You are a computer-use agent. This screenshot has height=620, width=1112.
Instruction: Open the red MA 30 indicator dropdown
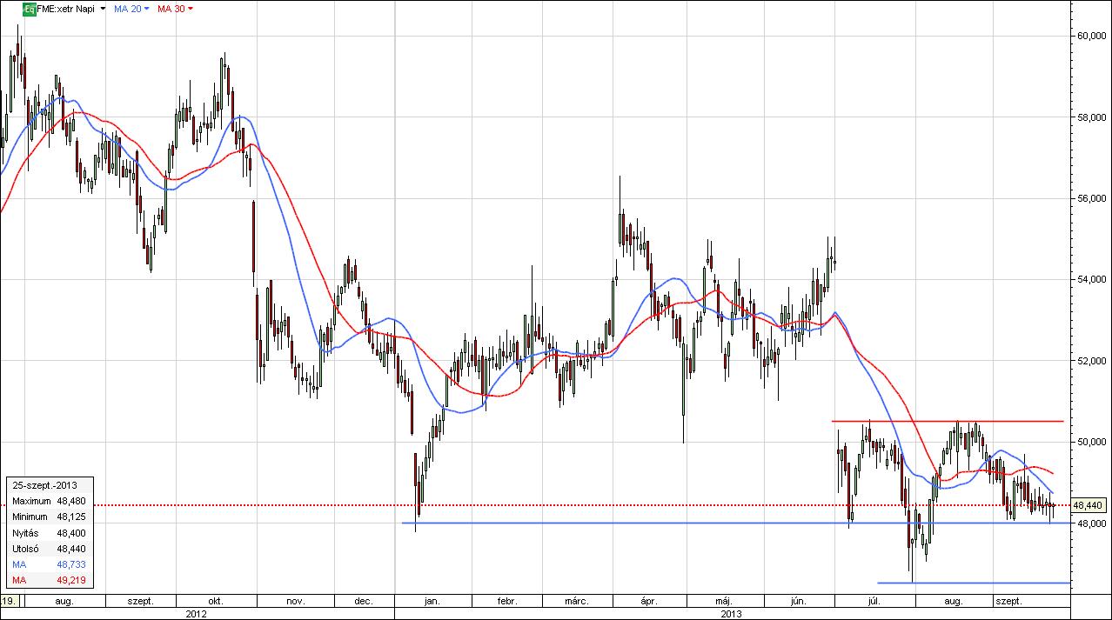[191, 9]
